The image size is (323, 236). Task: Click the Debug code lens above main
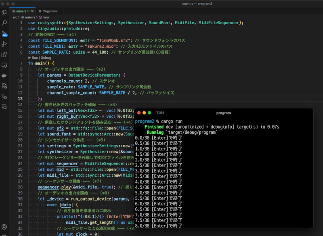(45, 58)
